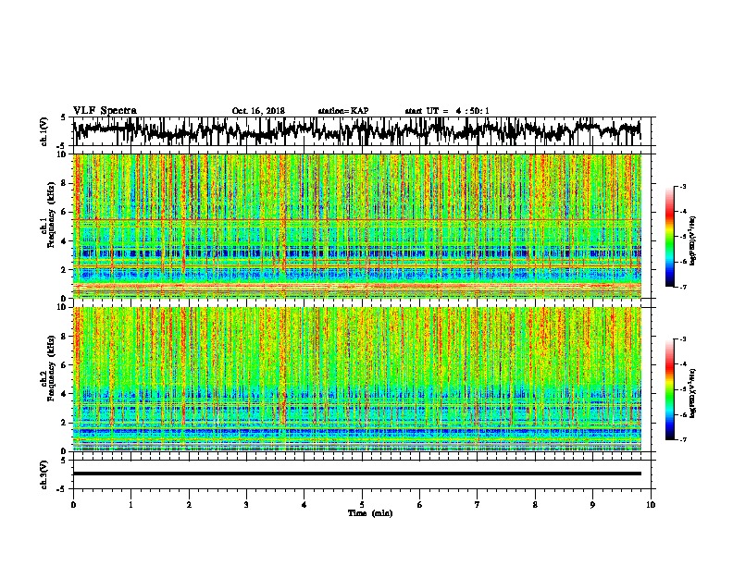This screenshot has height=566, width=733.
Task: Click ch.2 log(PSD) colorbar title
Action: [x=693, y=393]
